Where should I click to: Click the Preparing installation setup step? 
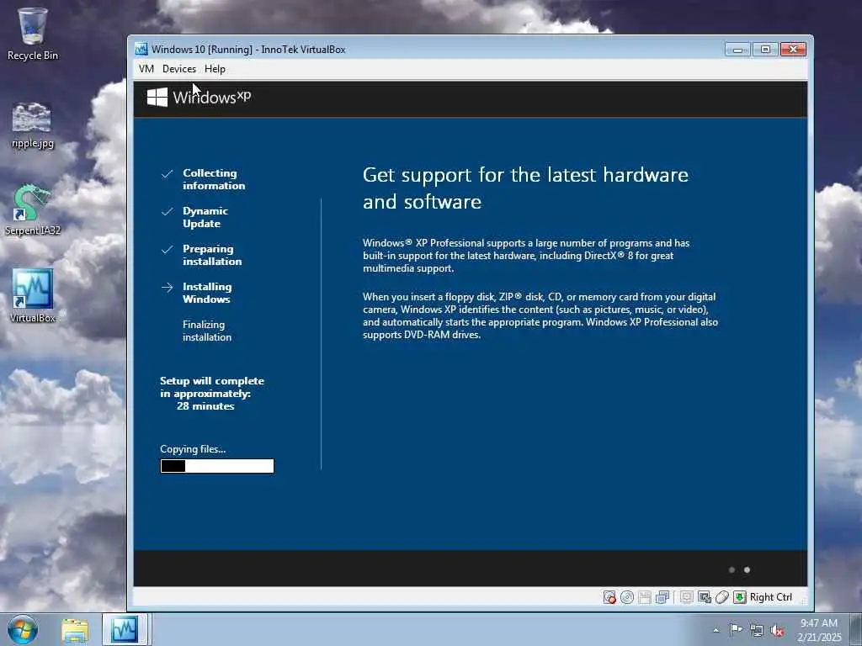coord(212,255)
